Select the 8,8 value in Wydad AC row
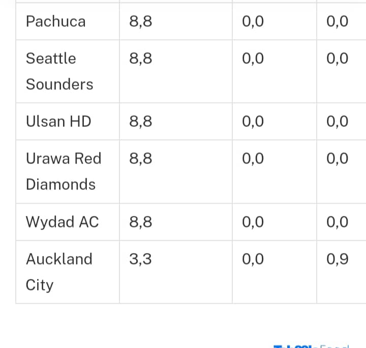Screen dimensions: 366x348 pyautogui.click(x=140, y=222)
